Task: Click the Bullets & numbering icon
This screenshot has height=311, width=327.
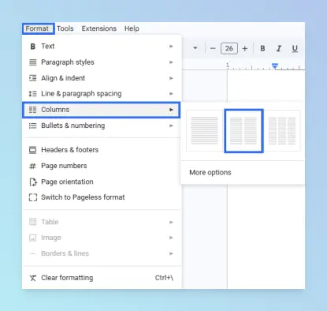Action: tap(32, 126)
